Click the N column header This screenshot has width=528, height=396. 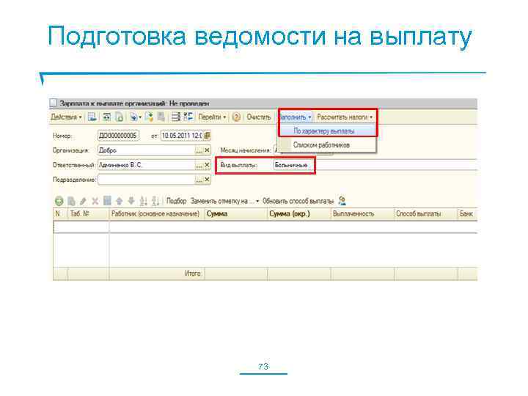coord(61,214)
